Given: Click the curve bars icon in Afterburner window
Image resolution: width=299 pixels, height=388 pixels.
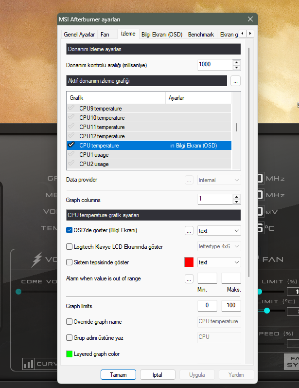Looking at the screenshot, I should 29,364.
